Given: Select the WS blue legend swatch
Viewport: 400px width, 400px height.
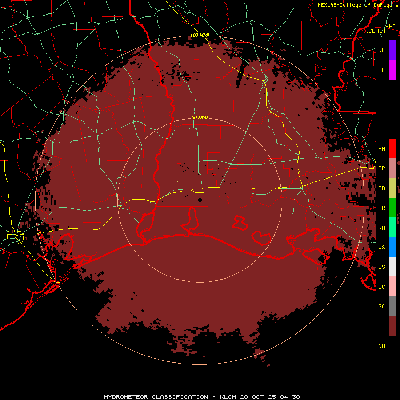Looking at the screenshot, I should point(392,247).
